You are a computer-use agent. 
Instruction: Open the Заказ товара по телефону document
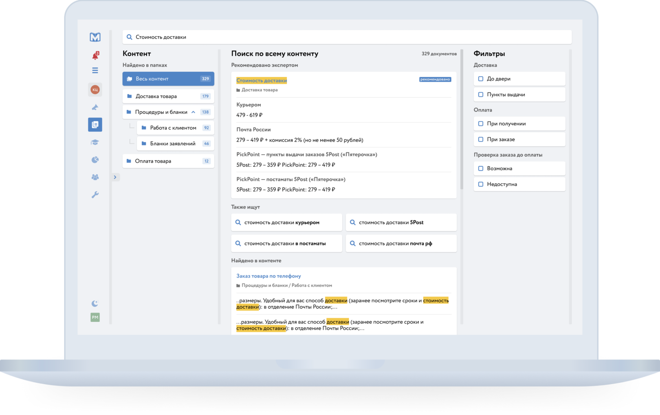click(x=269, y=276)
